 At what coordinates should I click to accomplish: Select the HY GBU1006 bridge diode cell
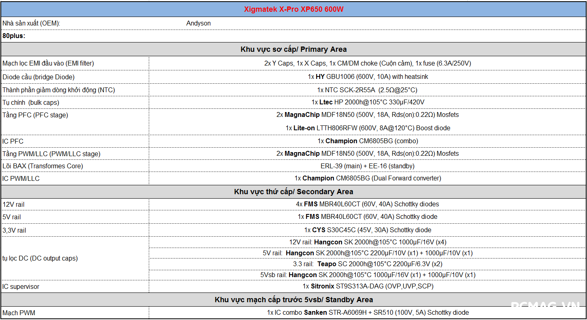click(x=367, y=77)
